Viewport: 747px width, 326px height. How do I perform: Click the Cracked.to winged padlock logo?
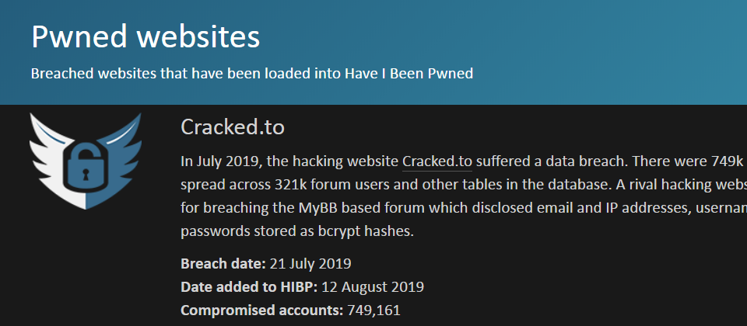pyautogui.click(x=86, y=161)
